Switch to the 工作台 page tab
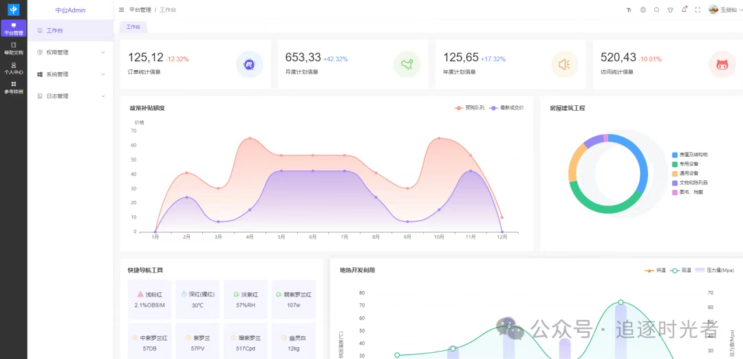743x359 pixels. (133, 27)
